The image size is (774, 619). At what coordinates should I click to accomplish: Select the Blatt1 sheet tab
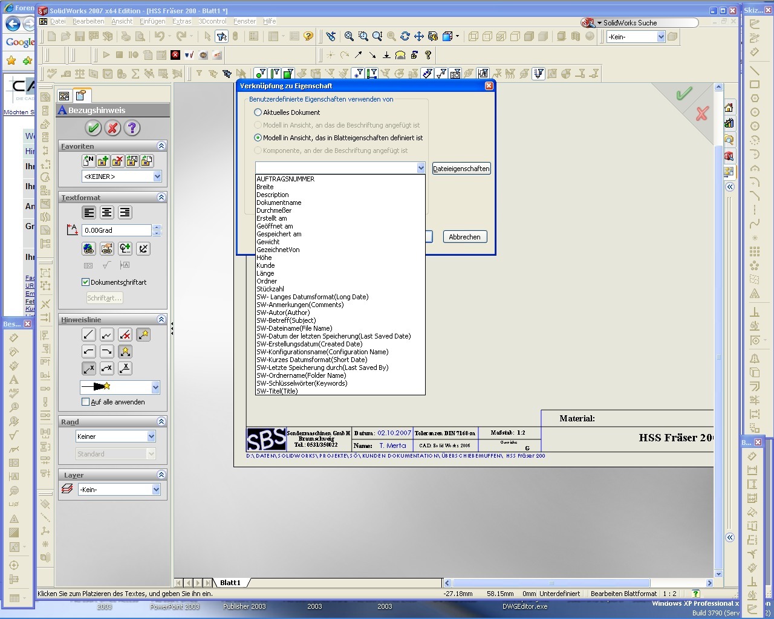click(230, 583)
